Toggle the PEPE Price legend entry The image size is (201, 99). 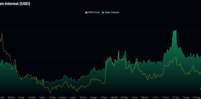93,12
